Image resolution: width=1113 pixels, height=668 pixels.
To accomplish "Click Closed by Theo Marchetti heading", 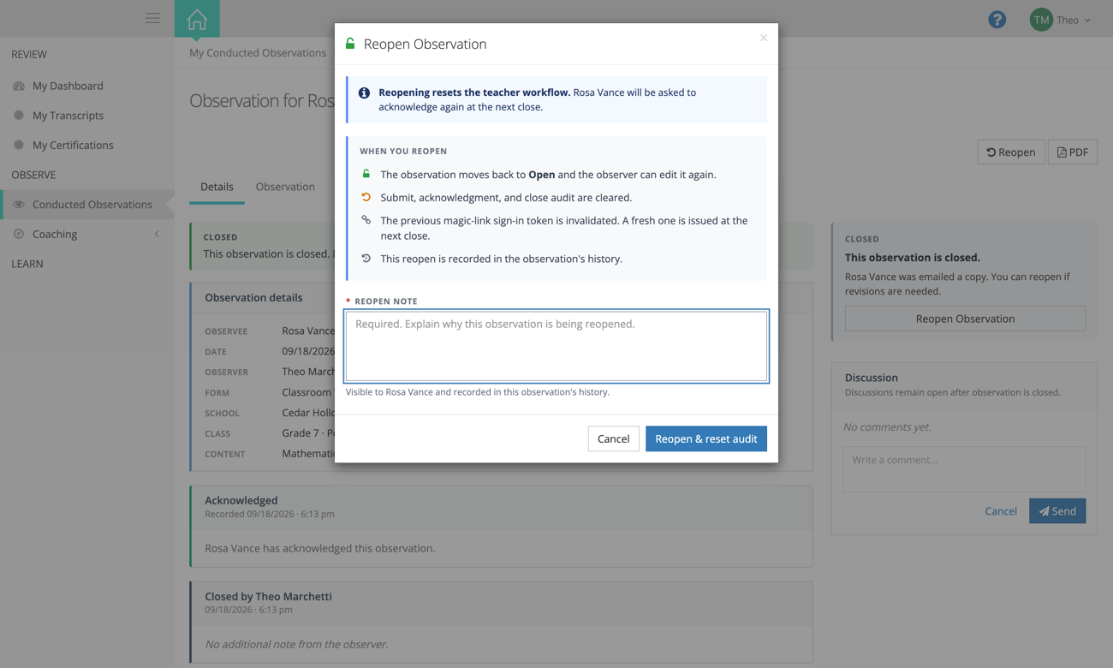I will coord(268,596).
